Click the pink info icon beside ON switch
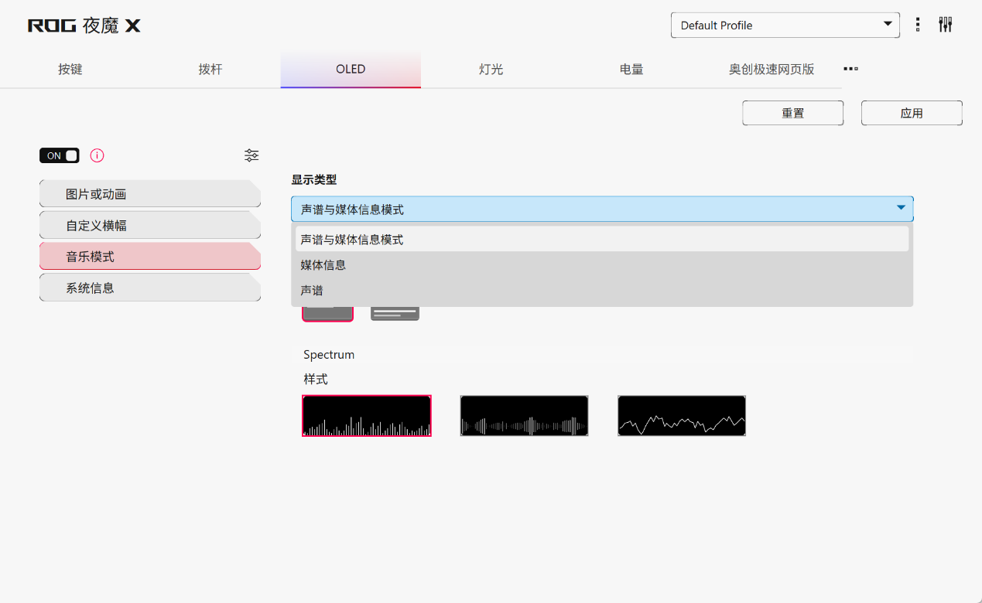The image size is (982, 603). tap(97, 155)
